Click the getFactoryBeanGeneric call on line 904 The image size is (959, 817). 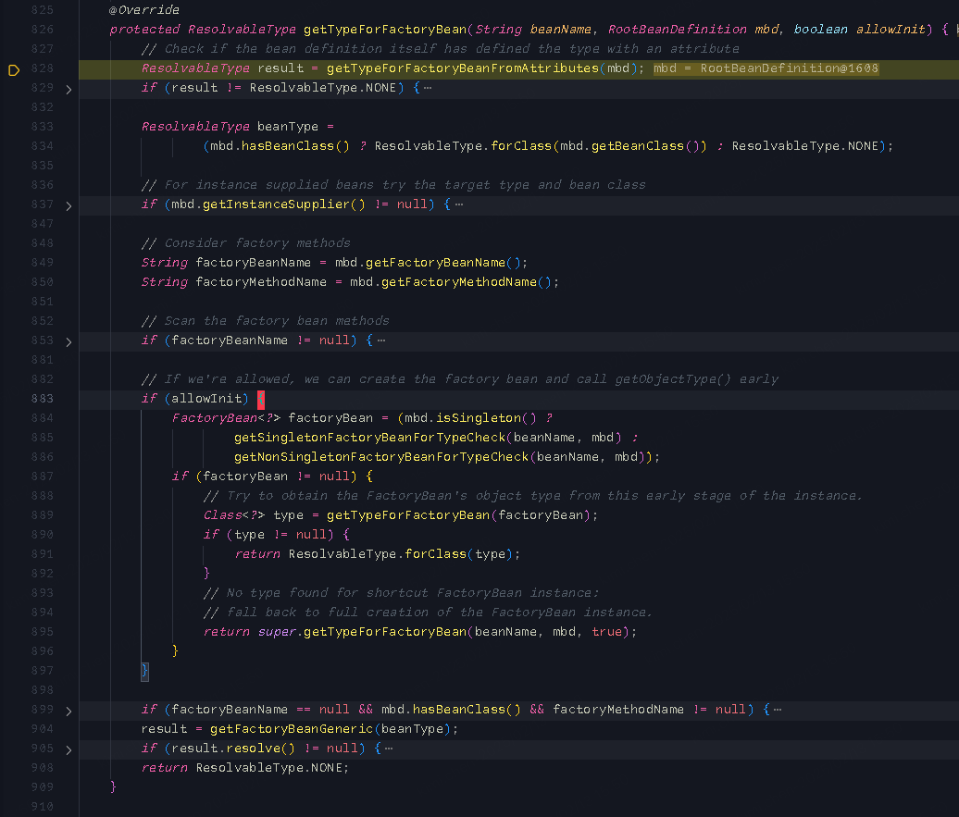(x=292, y=729)
